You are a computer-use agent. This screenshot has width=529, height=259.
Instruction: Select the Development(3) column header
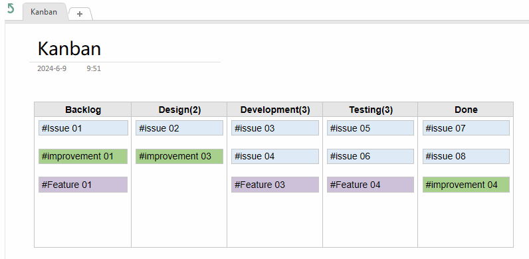point(275,110)
